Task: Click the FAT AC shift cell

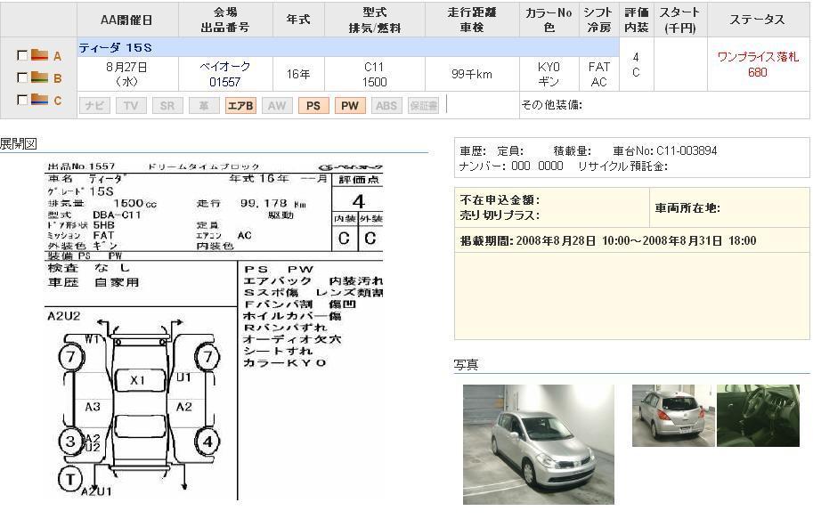Action: (x=599, y=74)
